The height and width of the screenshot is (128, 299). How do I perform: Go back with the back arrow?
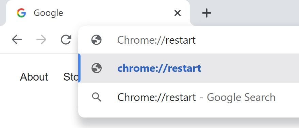17,40
